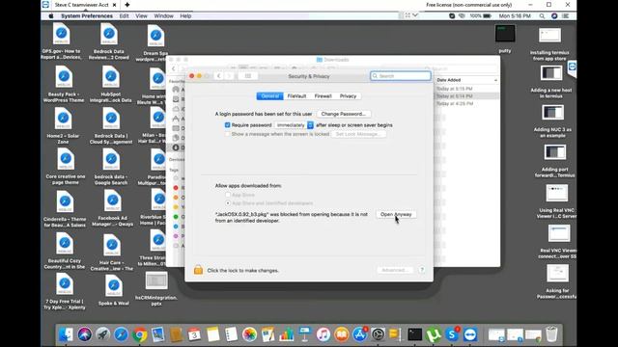Click the Security & Privacy search field
This screenshot has width=618, height=347.
coord(401,76)
